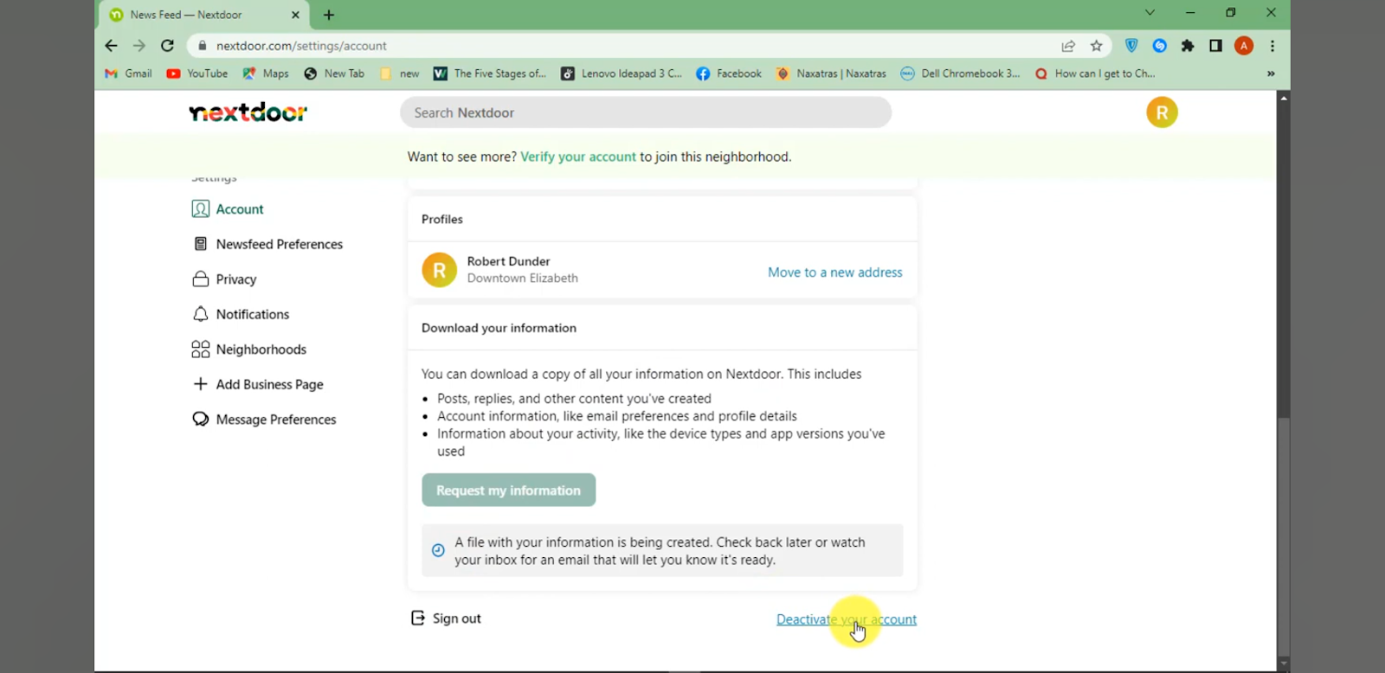Click the clock icon in file creation notice
This screenshot has width=1385, height=673.
pyautogui.click(x=438, y=550)
